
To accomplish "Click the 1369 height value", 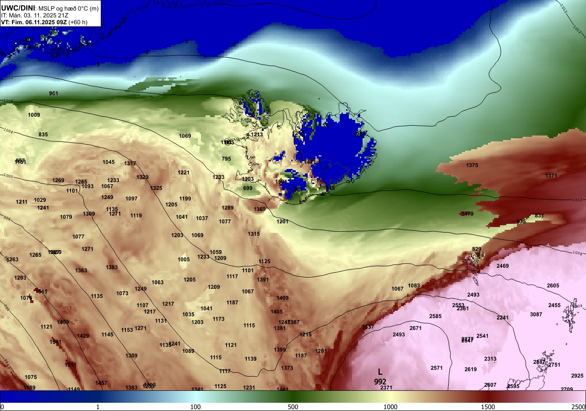I will pyautogui.click(x=260, y=209).
